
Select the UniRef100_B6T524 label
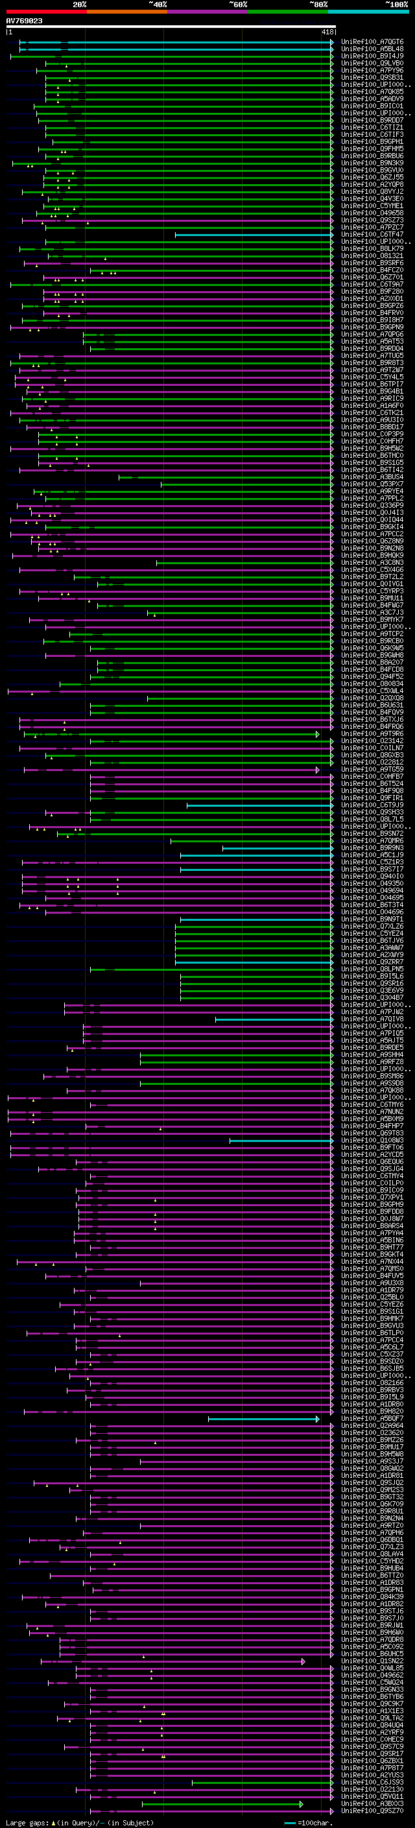click(x=372, y=784)
